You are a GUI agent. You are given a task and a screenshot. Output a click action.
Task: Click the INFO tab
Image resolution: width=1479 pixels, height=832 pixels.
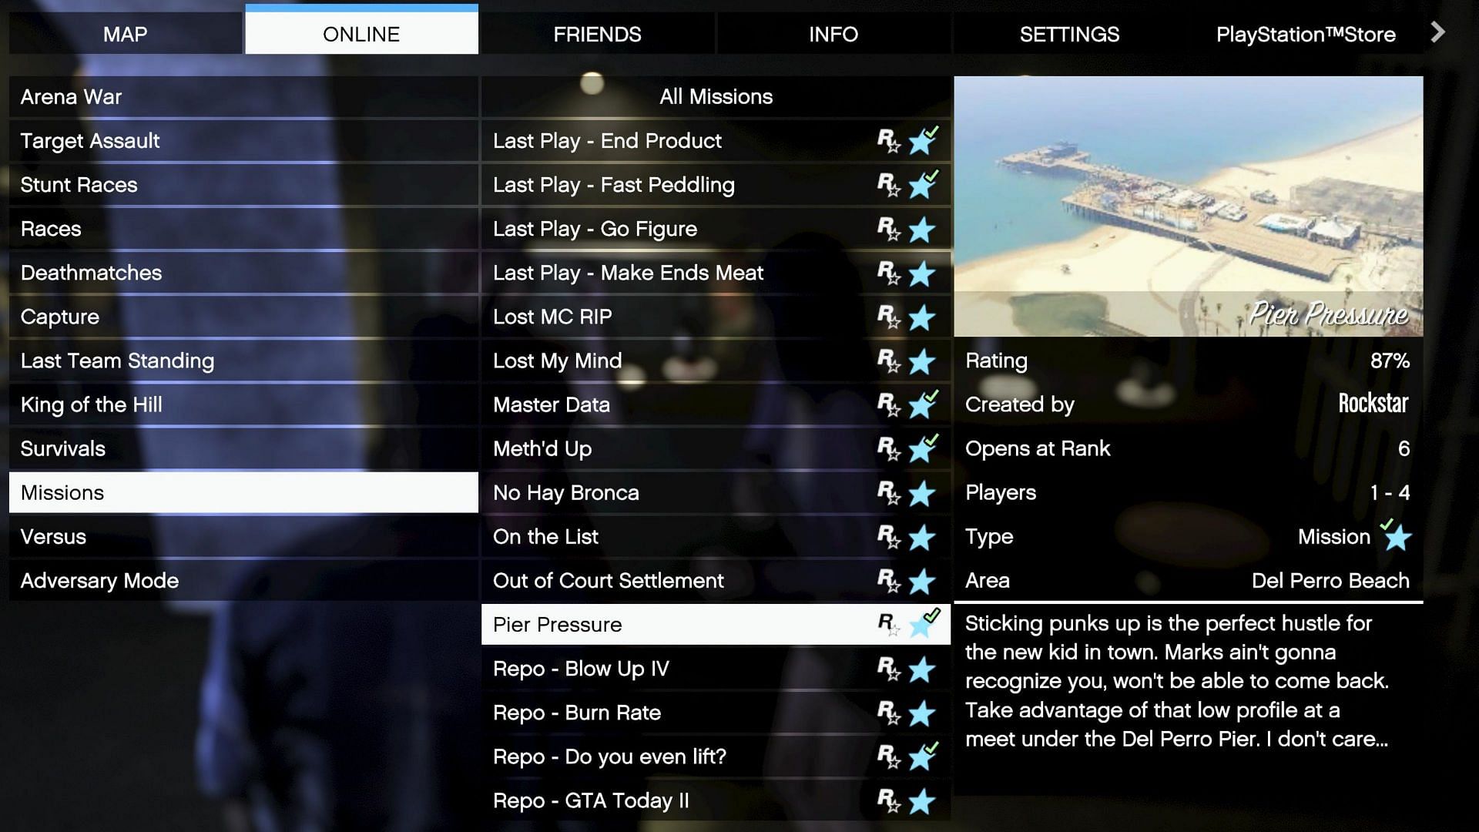tap(832, 34)
